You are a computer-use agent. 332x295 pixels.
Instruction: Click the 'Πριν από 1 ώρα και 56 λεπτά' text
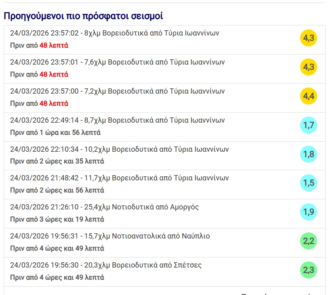[x=55, y=132]
